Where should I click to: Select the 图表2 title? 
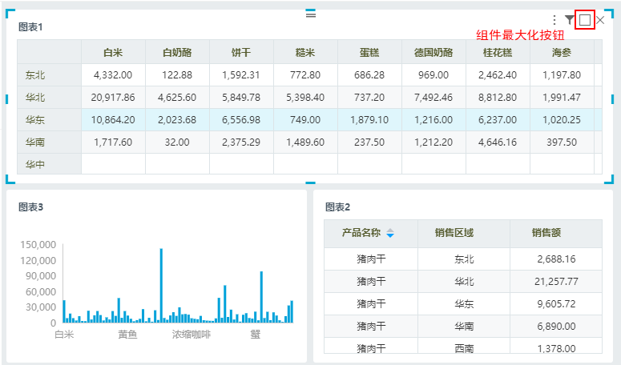[338, 207]
